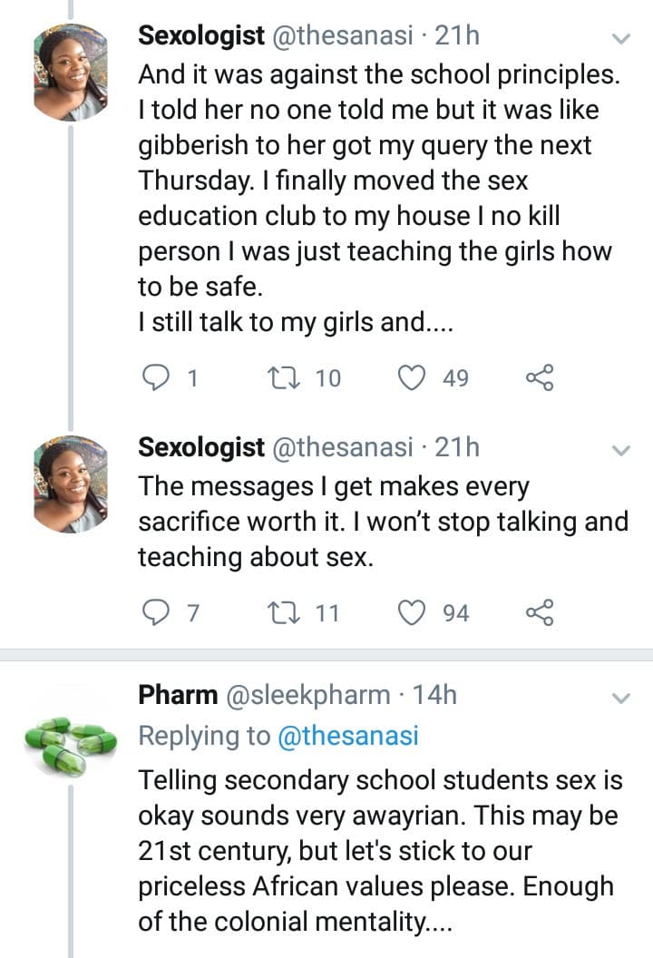This screenshot has height=958, width=653.
Task: Reply to the 'school principles' tweet
Action: pyautogui.click(x=158, y=377)
